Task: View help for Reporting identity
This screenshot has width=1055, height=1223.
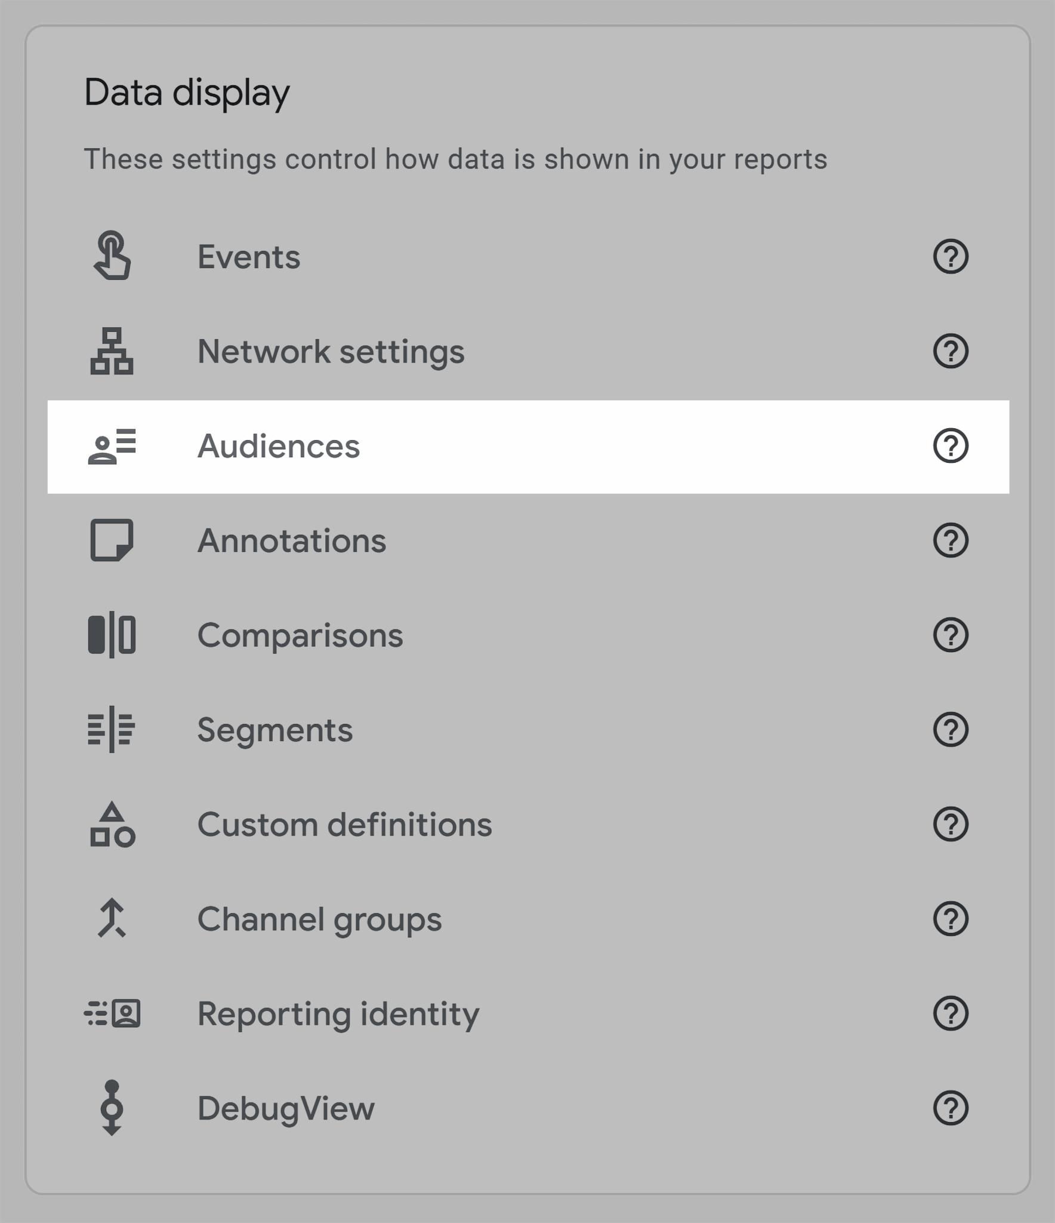Action: [x=951, y=1013]
